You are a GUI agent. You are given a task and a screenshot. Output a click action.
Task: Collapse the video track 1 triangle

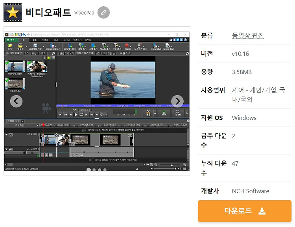click(7, 135)
